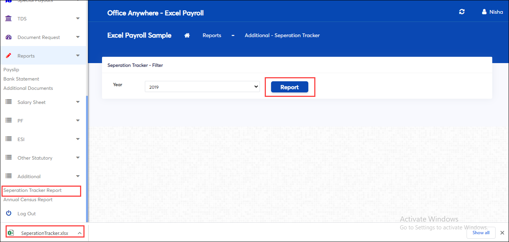Click the Year field label
509x242 pixels.
118,85
